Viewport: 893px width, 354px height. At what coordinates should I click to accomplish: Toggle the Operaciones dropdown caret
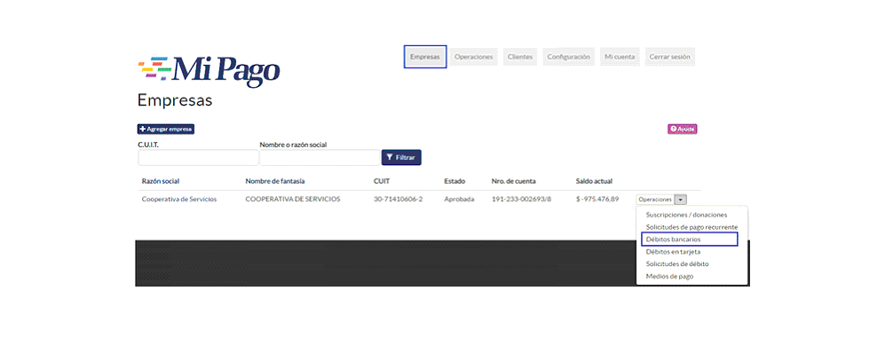(x=681, y=200)
